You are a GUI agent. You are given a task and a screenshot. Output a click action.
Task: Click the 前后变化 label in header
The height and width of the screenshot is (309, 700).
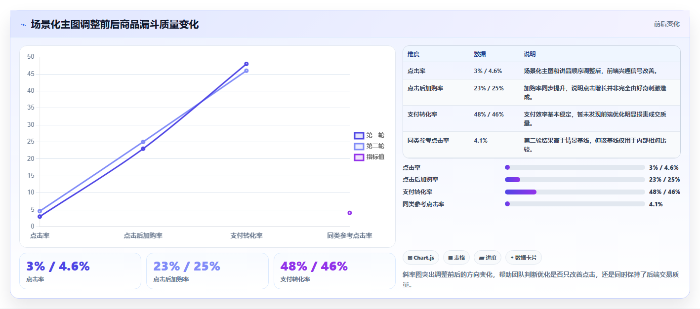pos(666,24)
